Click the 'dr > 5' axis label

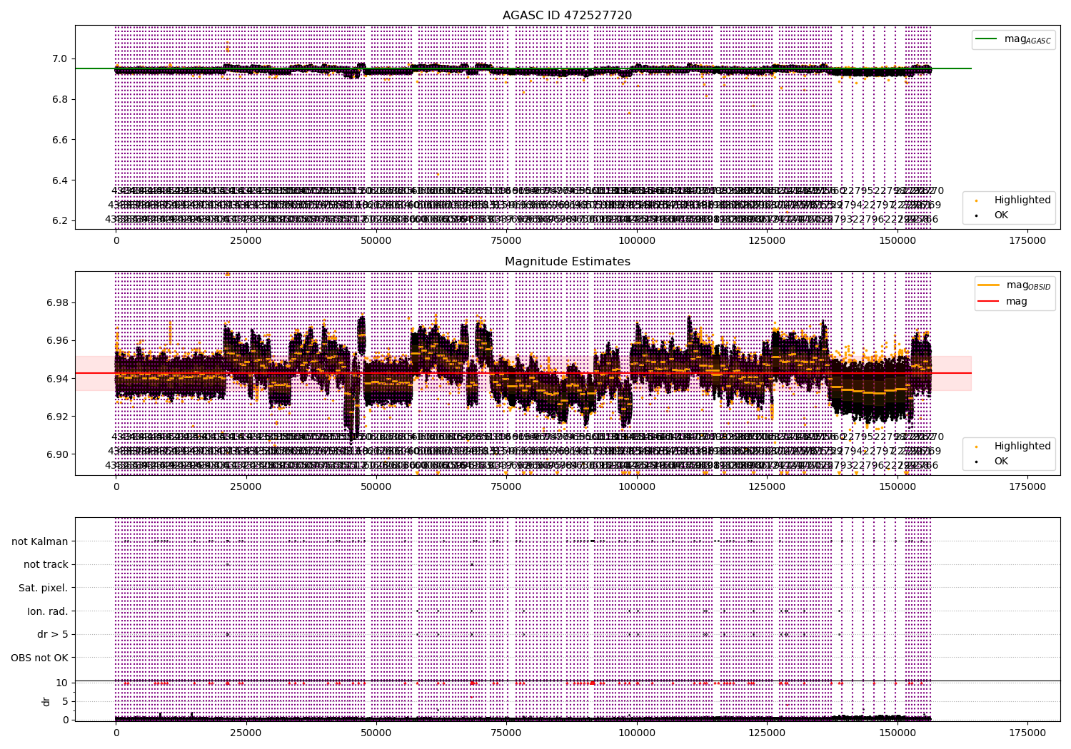(53, 634)
